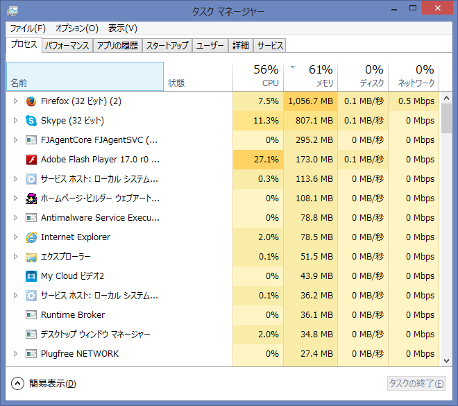Select the プロセス tab
Screen dimensions: 458x406
pyautogui.click(x=24, y=44)
